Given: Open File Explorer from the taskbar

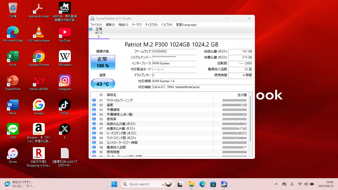Looking at the screenshot, I should (192, 184).
